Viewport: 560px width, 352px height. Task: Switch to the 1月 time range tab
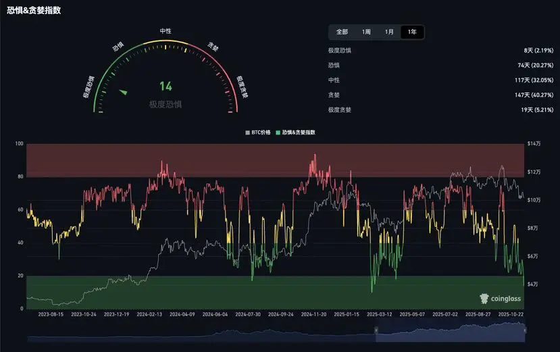389,32
